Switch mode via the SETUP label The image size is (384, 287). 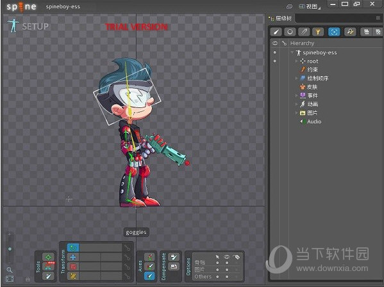coord(35,26)
